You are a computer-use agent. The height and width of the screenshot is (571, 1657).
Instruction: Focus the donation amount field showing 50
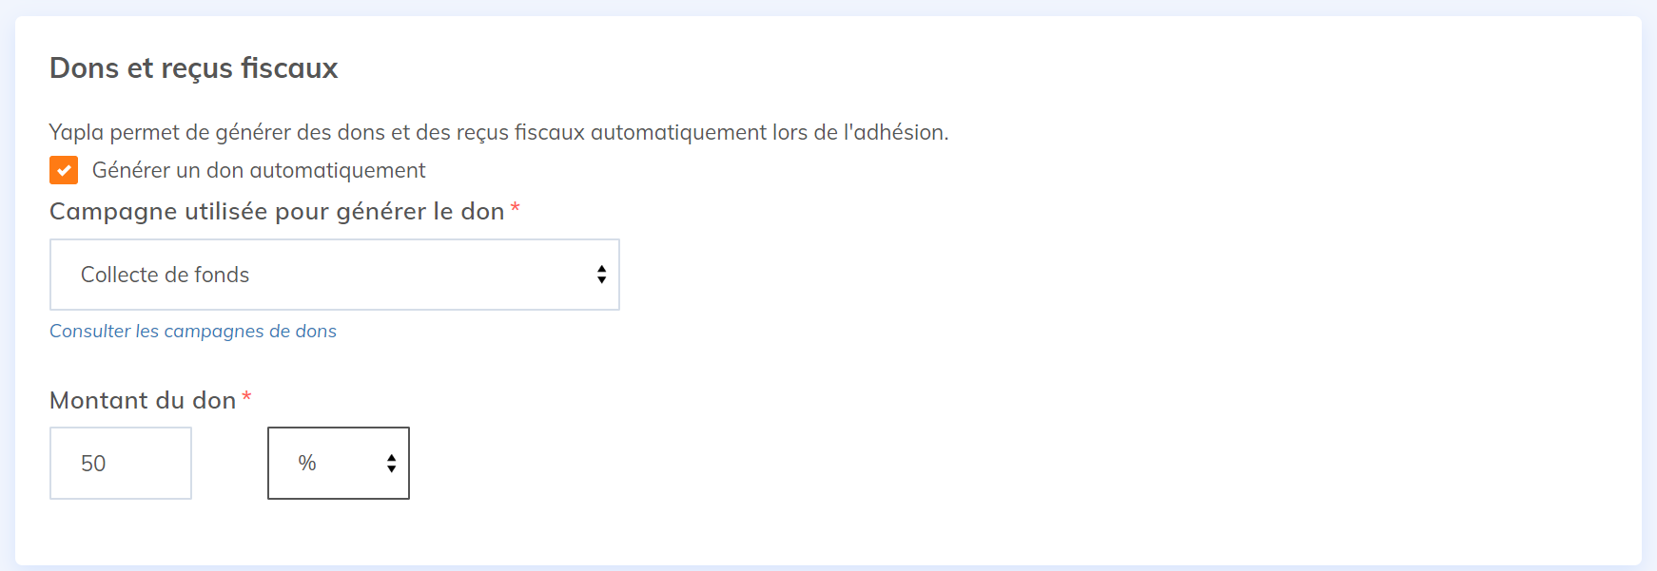(121, 464)
